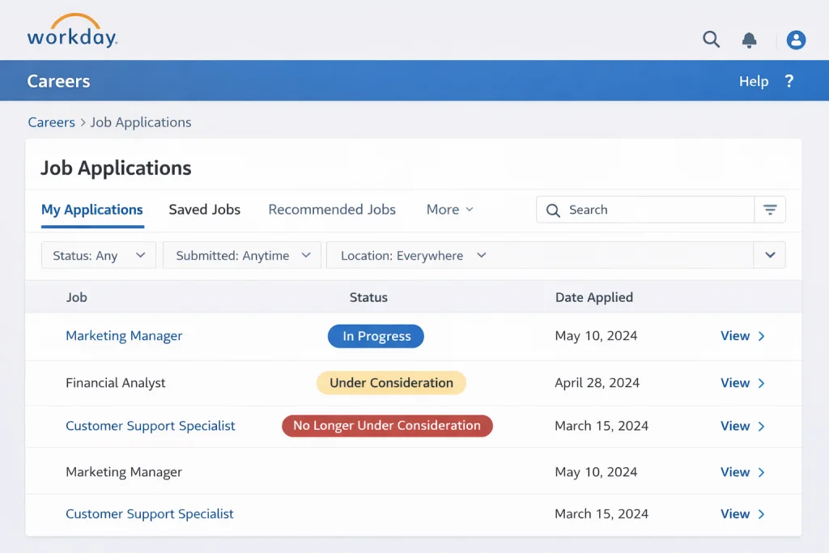Click the Help question mark icon
This screenshot has width=829, height=553.
pos(789,81)
